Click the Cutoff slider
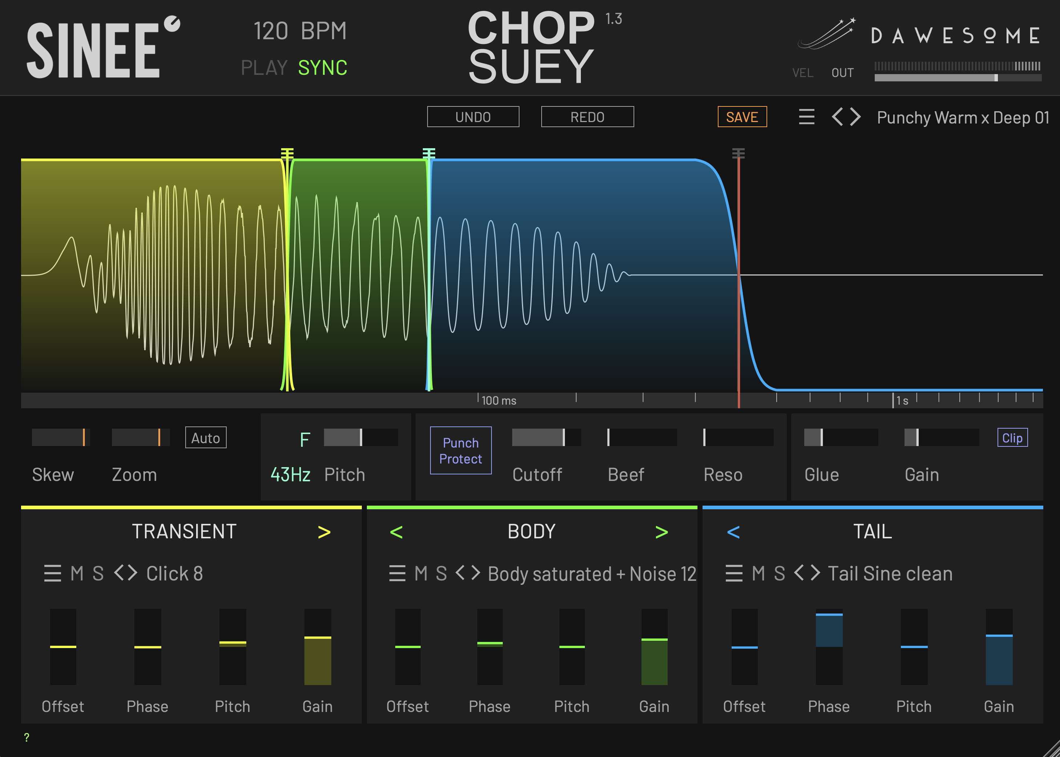Screen dimensions: 1060x757 546,437
